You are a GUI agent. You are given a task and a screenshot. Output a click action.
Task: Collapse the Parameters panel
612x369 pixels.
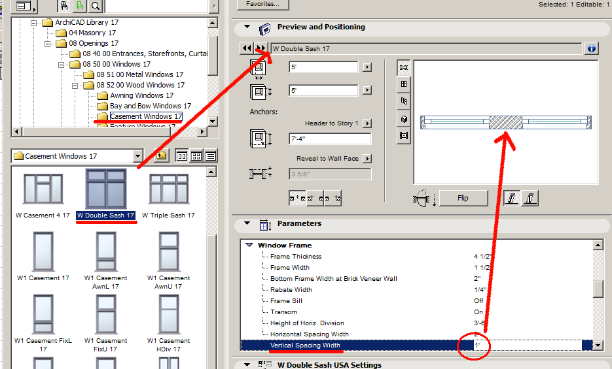coord(247,223)
